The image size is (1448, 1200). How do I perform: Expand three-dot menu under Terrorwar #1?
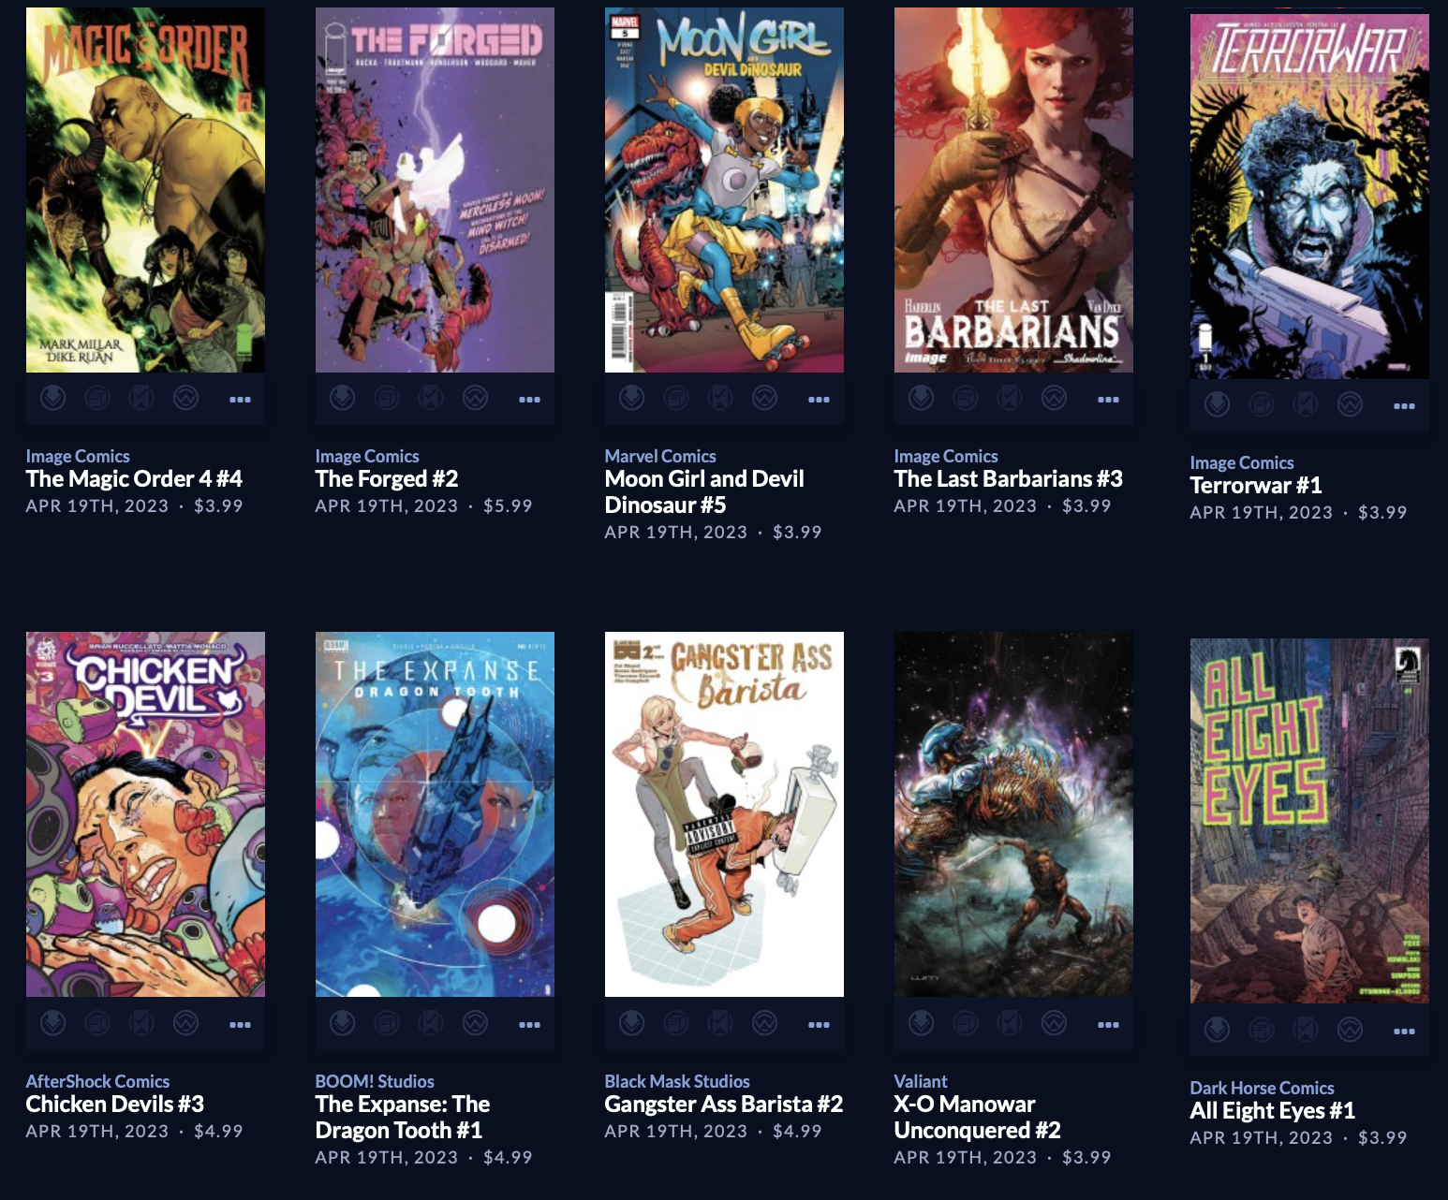[1404, 406]
